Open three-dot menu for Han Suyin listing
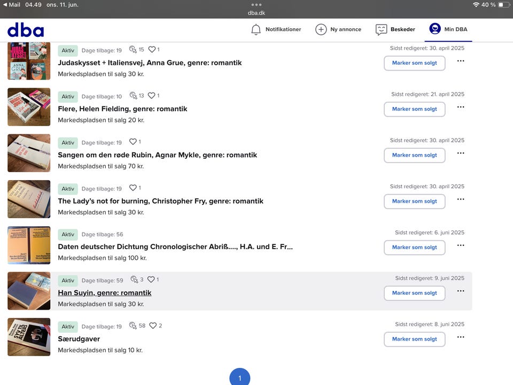Viewport: 513px width, 385px height. pos(461,291)
